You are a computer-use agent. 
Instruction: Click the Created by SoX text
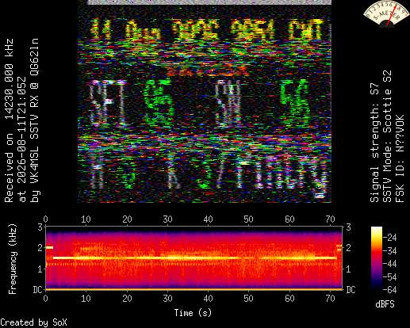33,322
